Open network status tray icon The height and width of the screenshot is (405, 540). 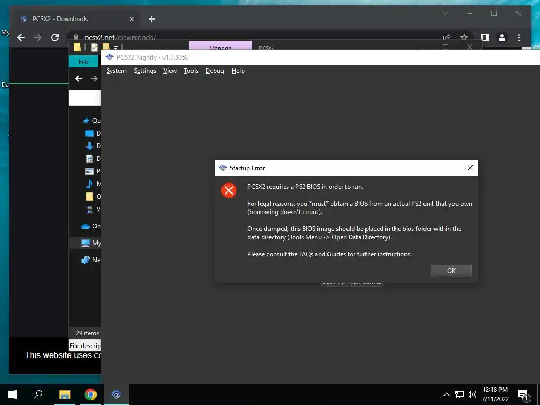click(x=459, y=394)
